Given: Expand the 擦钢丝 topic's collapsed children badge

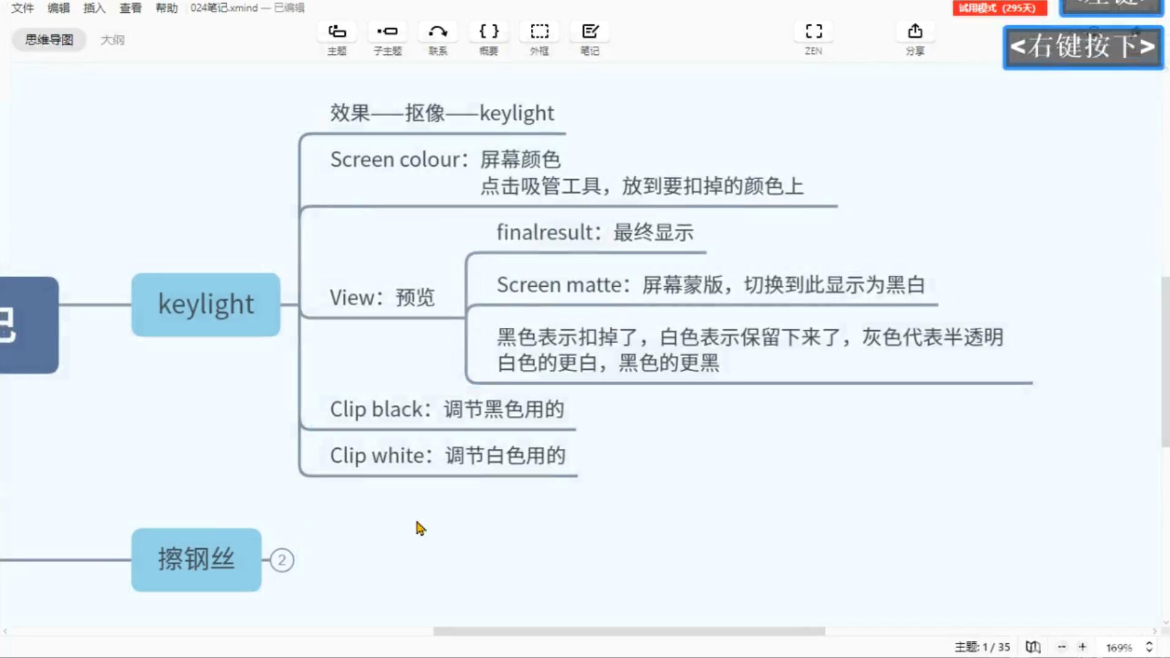Looking at the screenshot, I should [282, 560].
